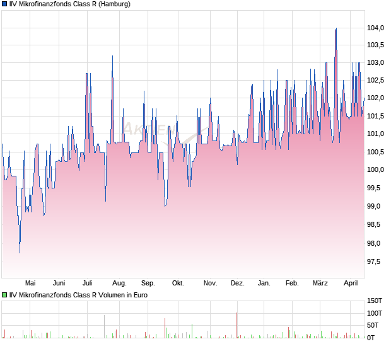Click the 150T volume axis label

click(376, 301)
